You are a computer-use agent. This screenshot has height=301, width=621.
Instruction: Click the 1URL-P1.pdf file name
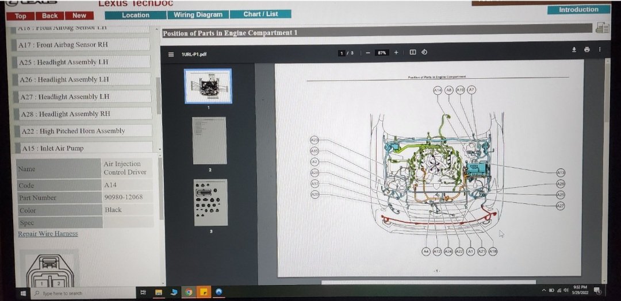[194, 54]
